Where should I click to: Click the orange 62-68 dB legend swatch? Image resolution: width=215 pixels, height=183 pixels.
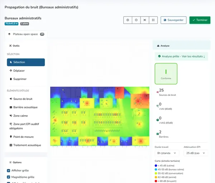(156, 177)
